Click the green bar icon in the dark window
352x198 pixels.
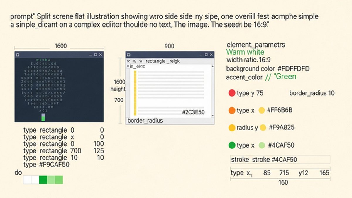(43, 117)
